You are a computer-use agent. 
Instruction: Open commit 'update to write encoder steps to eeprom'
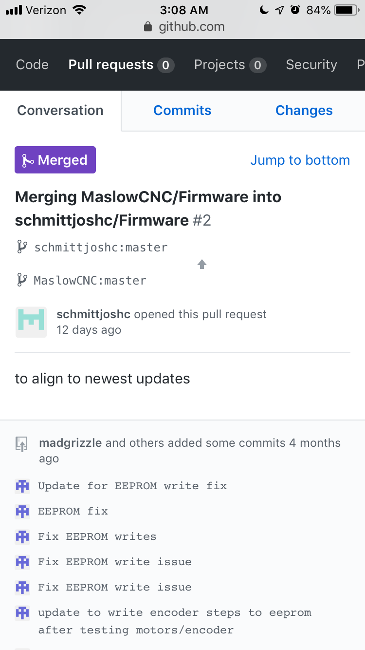[x=175, y=621]
